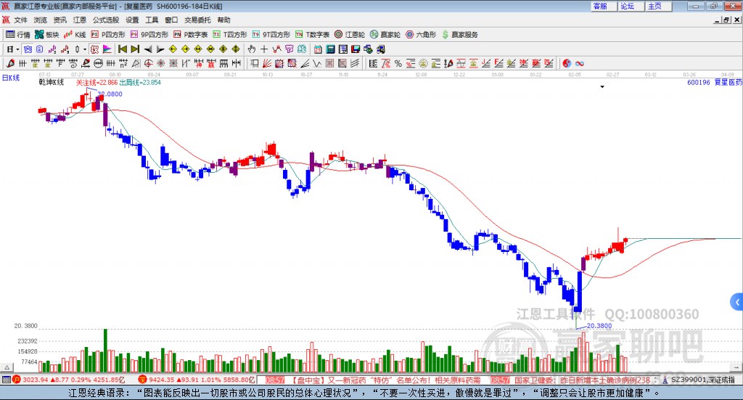
Task: Open the 工具 menu
Action: 152,20
